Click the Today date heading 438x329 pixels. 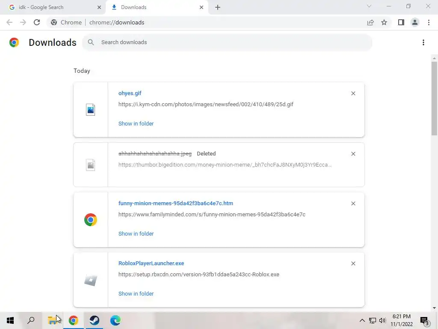[x=82, y=71]
